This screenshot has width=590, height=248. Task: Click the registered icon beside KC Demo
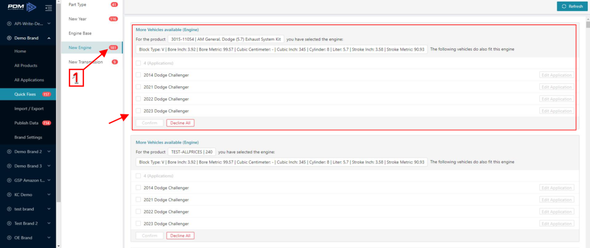coord(9,195)
